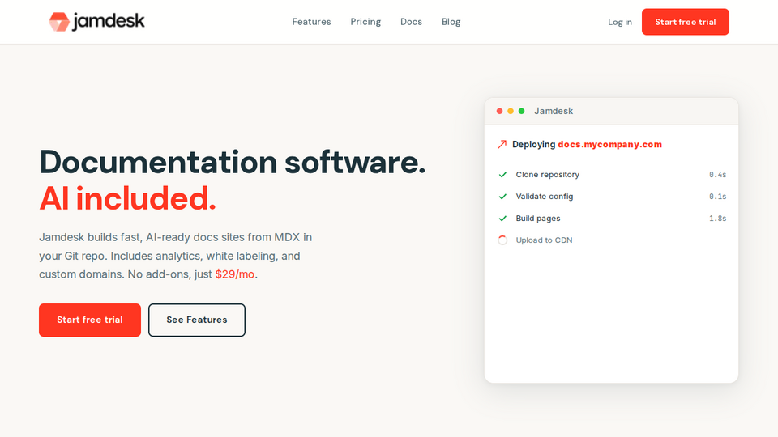Click the deploy arrow icon beside Deploying

pos(502,144)
